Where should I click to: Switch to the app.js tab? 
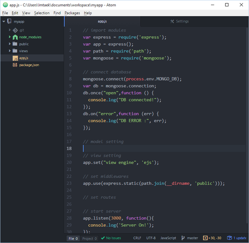[102, 21]
